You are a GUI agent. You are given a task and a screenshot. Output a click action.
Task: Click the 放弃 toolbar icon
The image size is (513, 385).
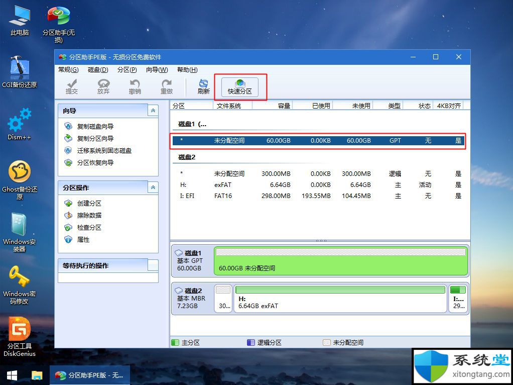point(103,87)
